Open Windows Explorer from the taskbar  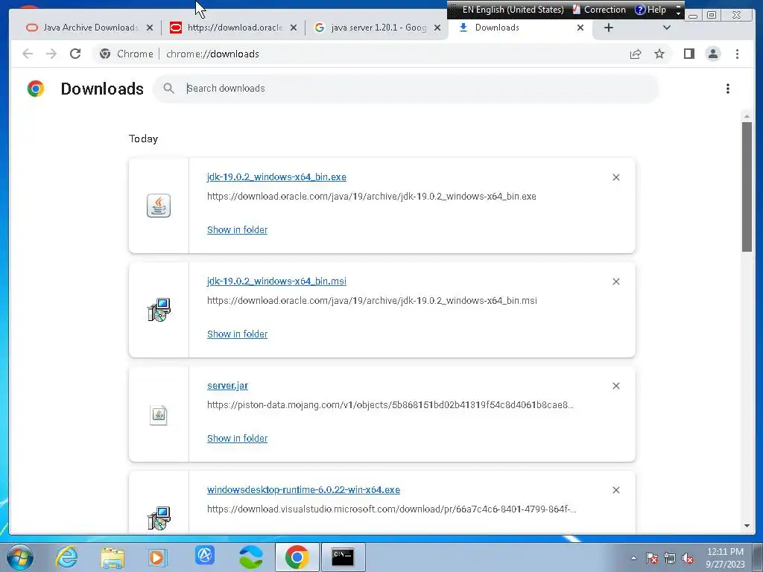(113, 557)
